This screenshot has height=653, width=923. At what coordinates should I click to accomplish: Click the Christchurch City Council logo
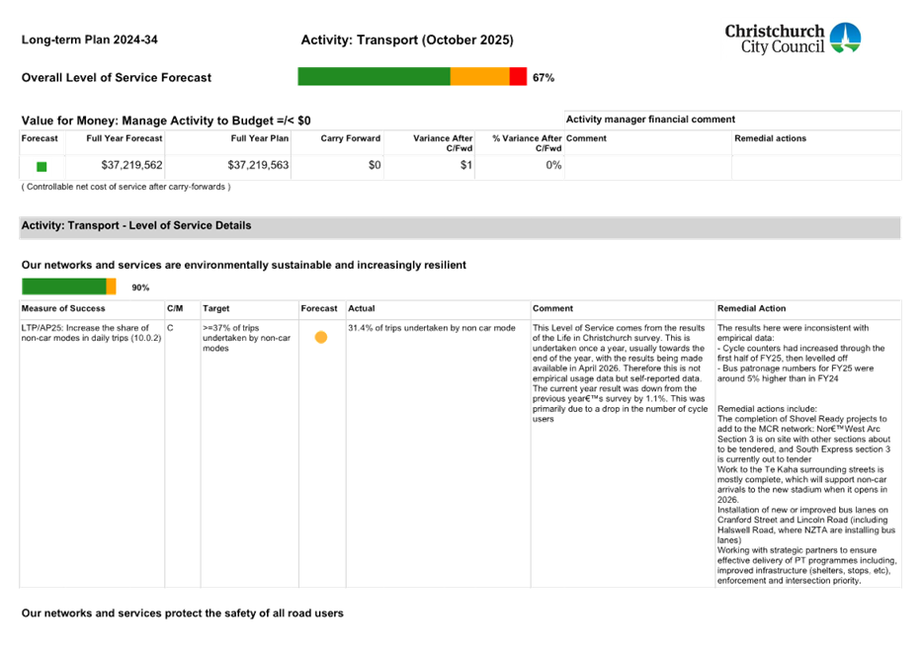coord(792,39)
